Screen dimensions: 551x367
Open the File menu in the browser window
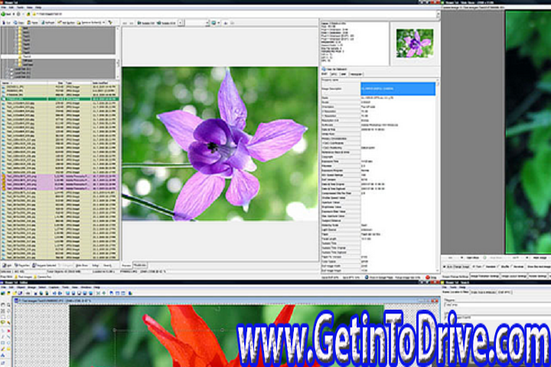[x=4, y=8]
